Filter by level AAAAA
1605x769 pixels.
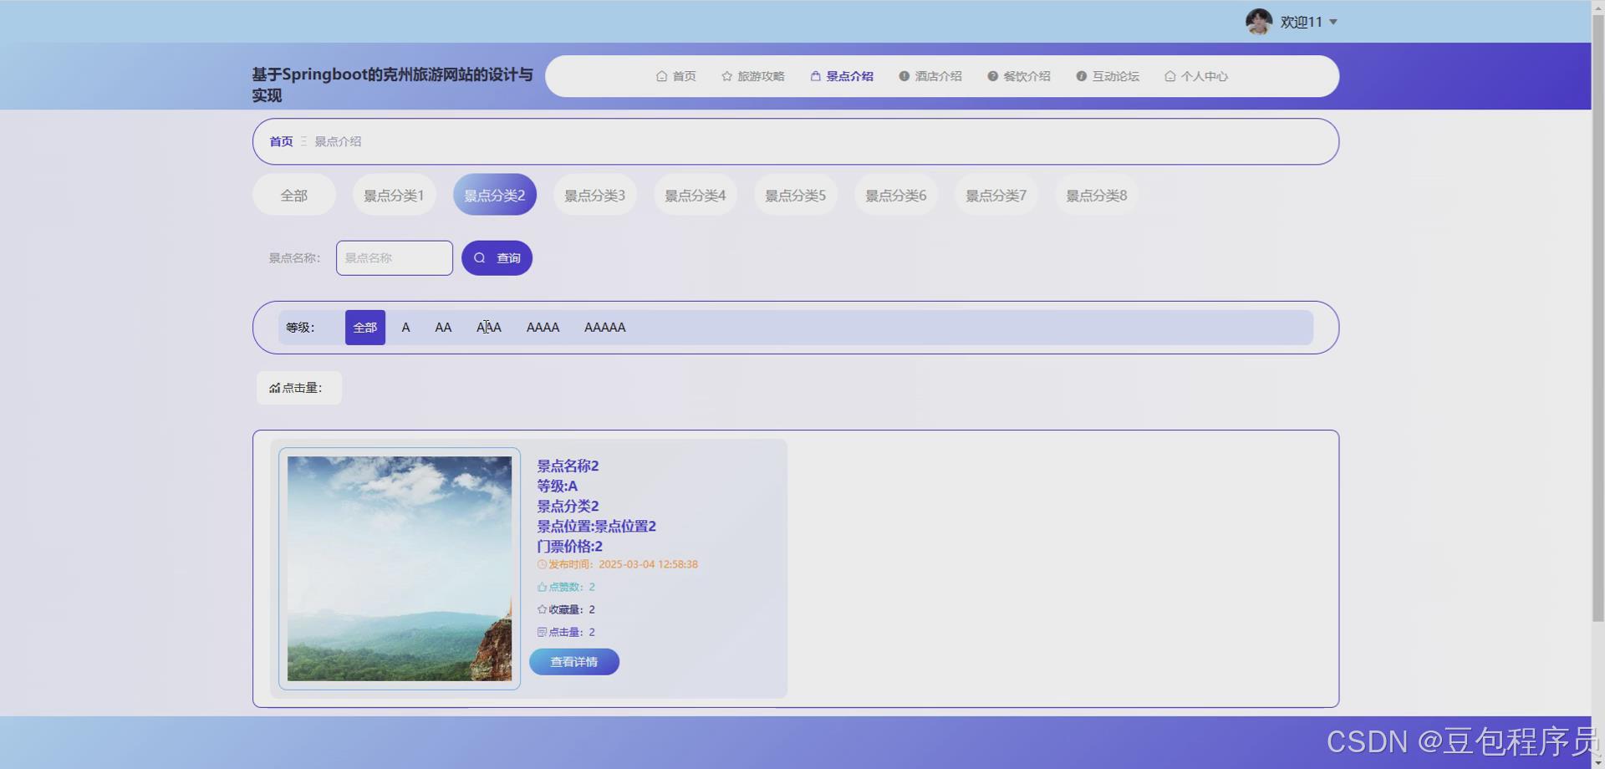(604, 328)
